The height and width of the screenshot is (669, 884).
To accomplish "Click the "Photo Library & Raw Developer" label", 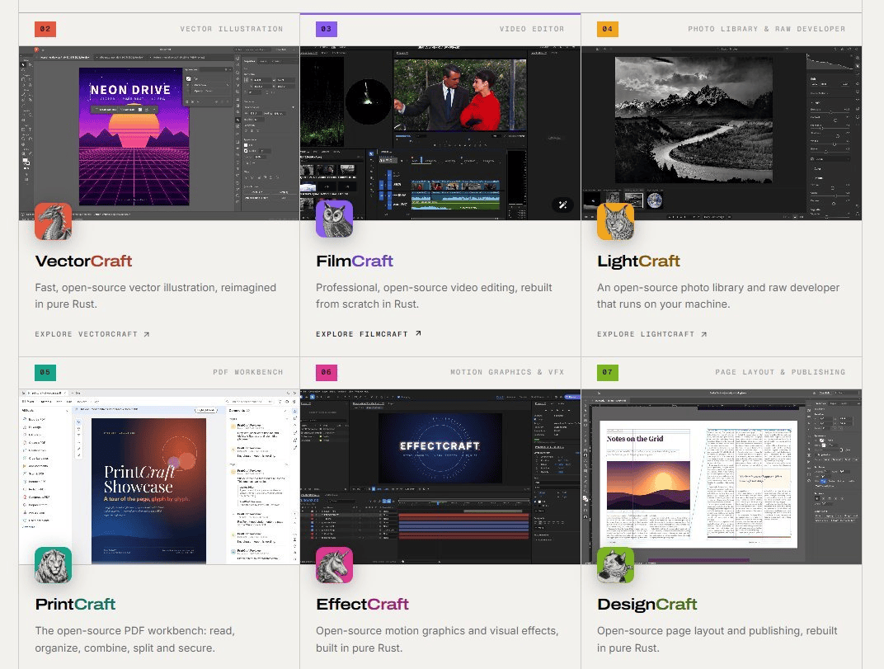I will point(767,29).
